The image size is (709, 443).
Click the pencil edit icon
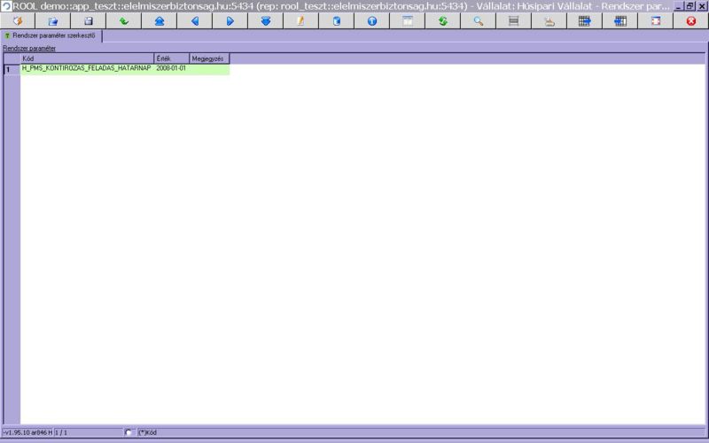tap(301, 20)
